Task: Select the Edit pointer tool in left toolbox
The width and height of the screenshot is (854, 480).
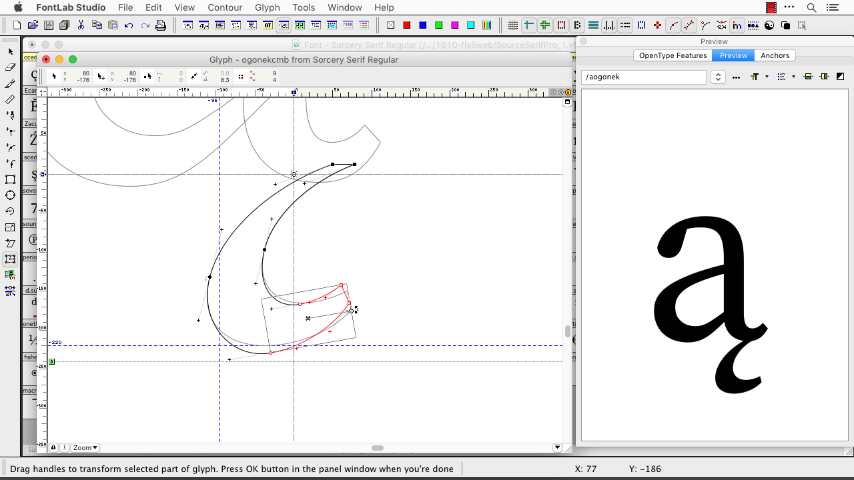Action: coord(10,51)
